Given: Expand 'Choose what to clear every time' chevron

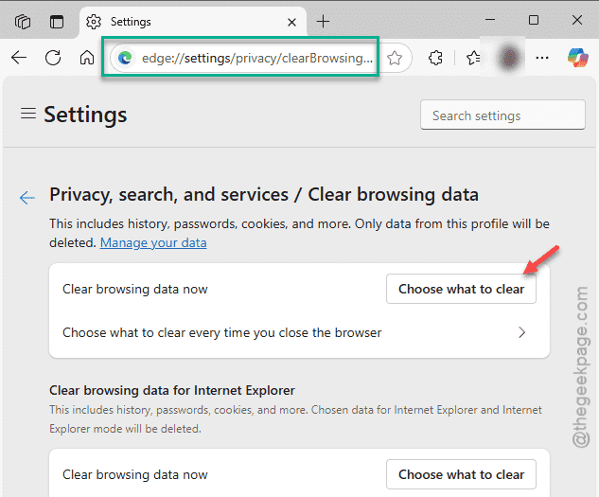Looking at the screenshot, I should tap(521, 332).
